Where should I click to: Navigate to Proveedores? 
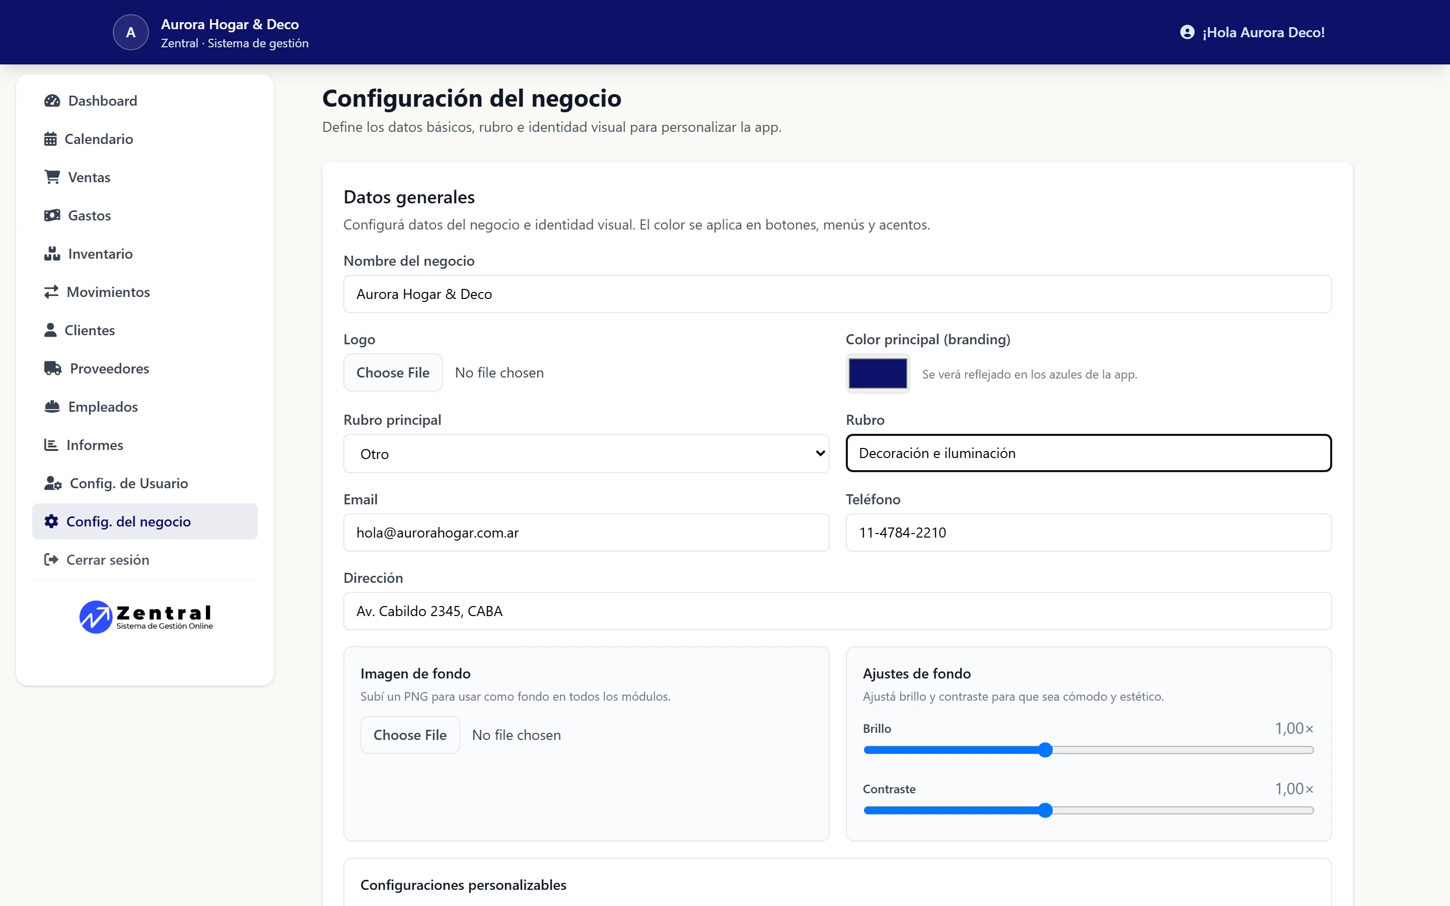pyautogui.click(x=145, y=368)
